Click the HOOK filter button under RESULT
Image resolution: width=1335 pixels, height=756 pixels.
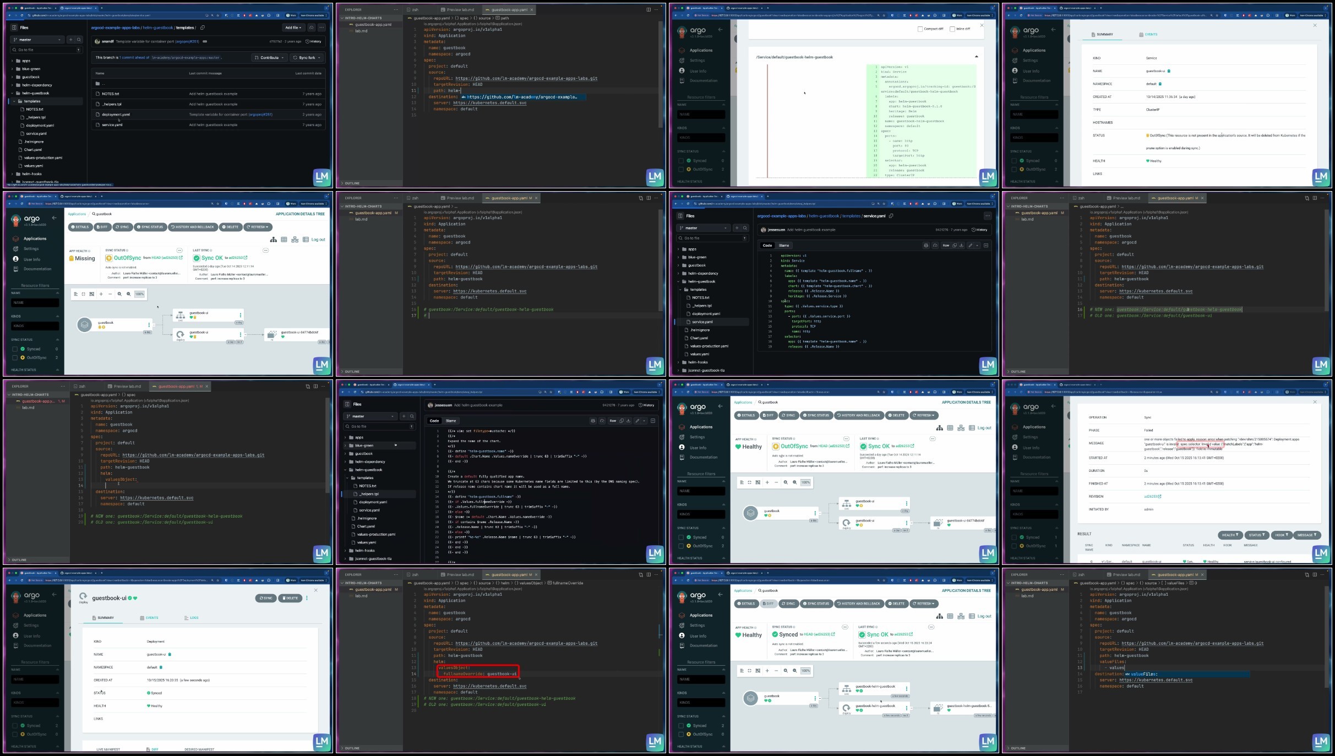pyautogui.click(x=1281, y=535)
